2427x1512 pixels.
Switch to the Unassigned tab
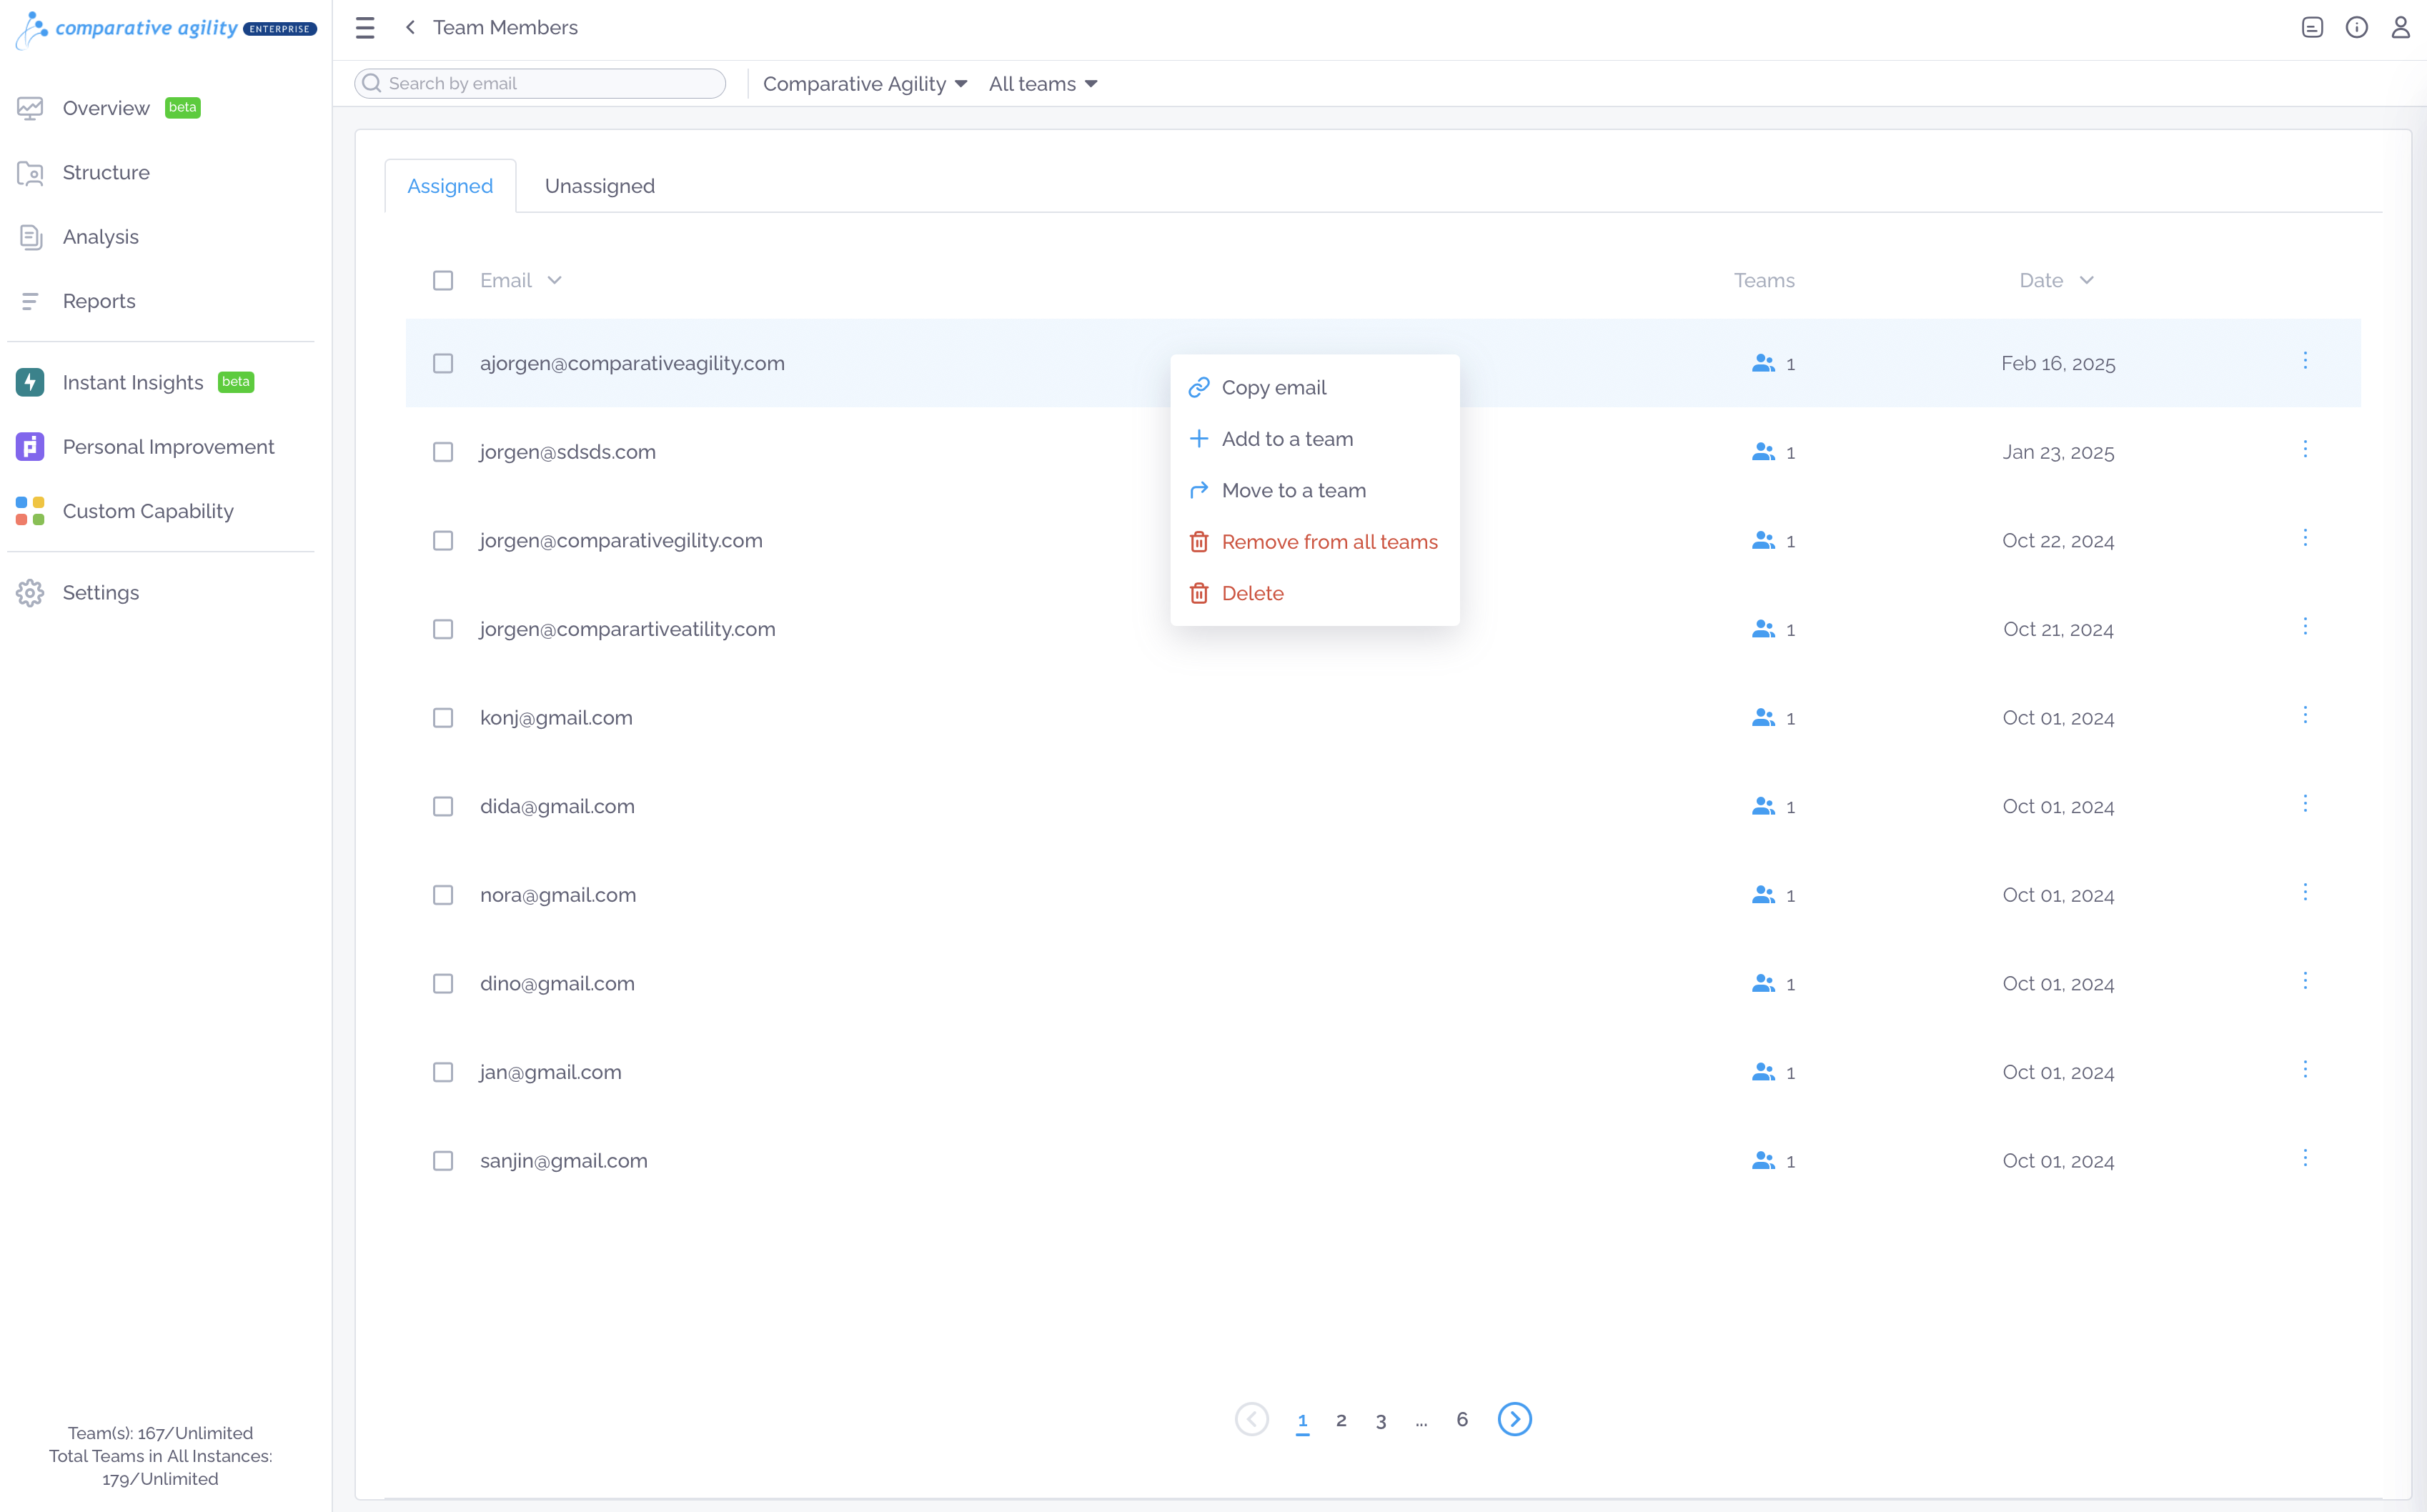tap(600, 186)
